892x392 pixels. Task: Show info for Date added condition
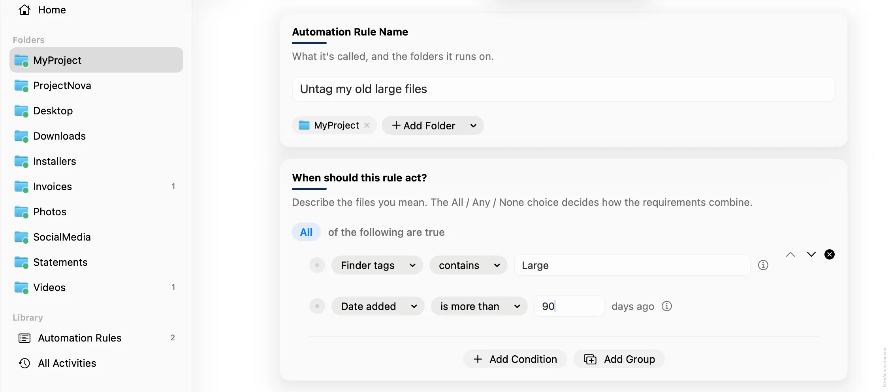(x=667, y=306)
